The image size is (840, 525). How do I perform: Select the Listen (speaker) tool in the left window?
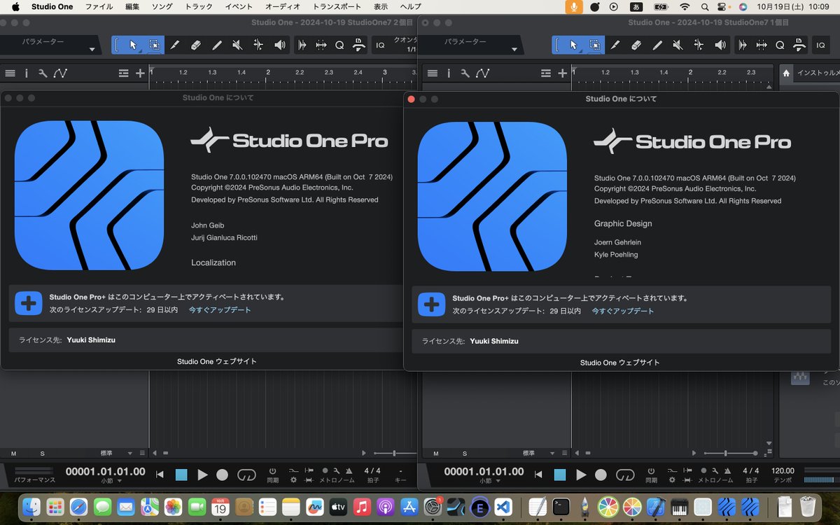(x=280, y=45)
